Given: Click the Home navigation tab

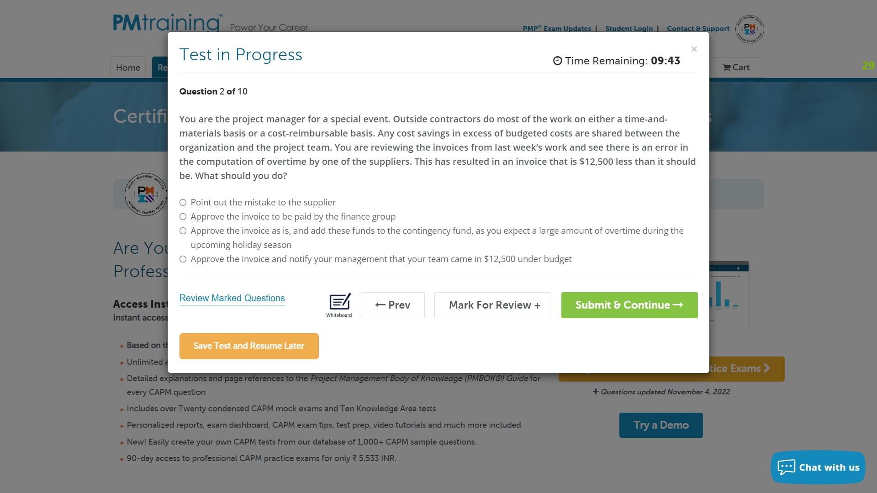Looking at the screenshot, I should (x=128, y=68).
